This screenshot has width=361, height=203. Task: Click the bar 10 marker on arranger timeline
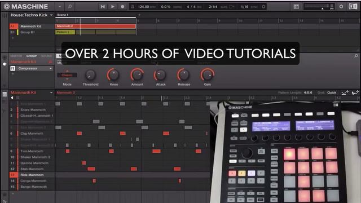pos(240,21)
